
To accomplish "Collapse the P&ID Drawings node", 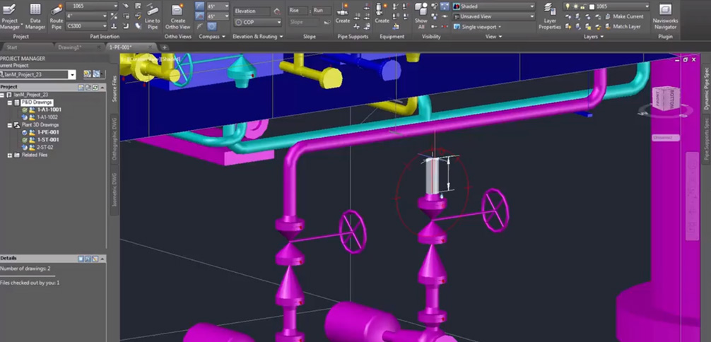I will [x=10, y=102].
